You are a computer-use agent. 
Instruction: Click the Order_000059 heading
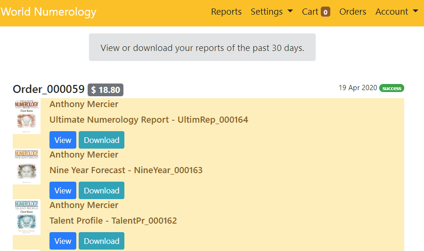click(x=49, y=89)
